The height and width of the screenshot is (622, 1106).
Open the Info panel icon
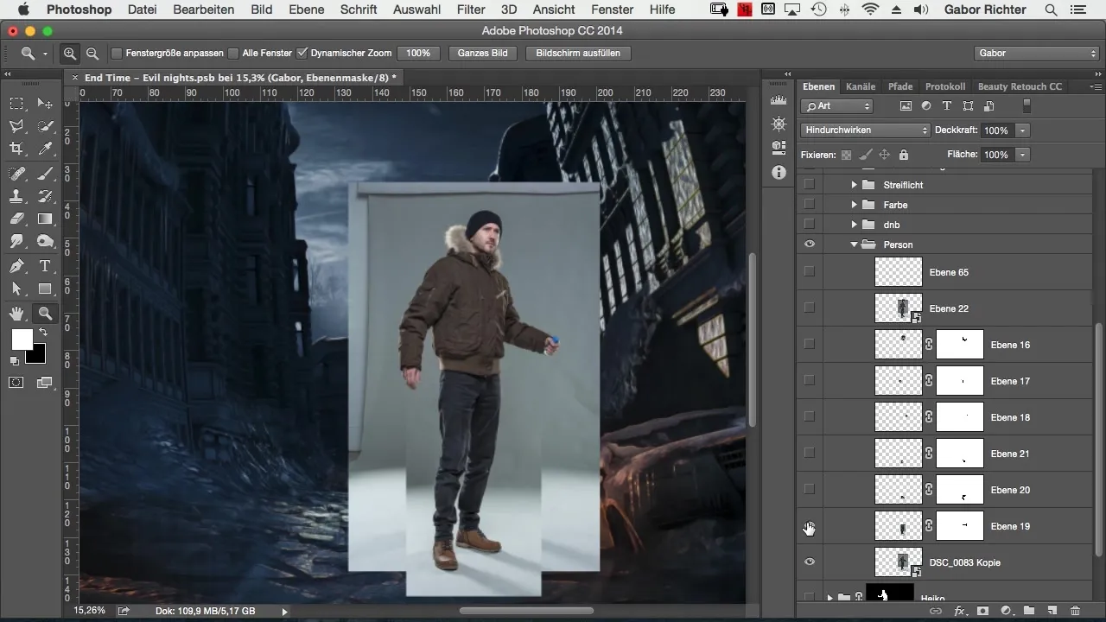[779, 172]
